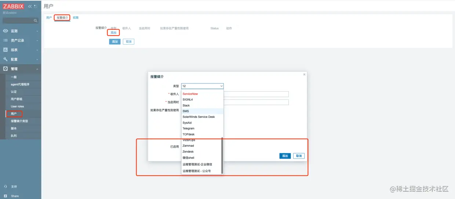Screen dimensions: 455x199
Task: Select Slack from the type list
Action: point(202,105)
